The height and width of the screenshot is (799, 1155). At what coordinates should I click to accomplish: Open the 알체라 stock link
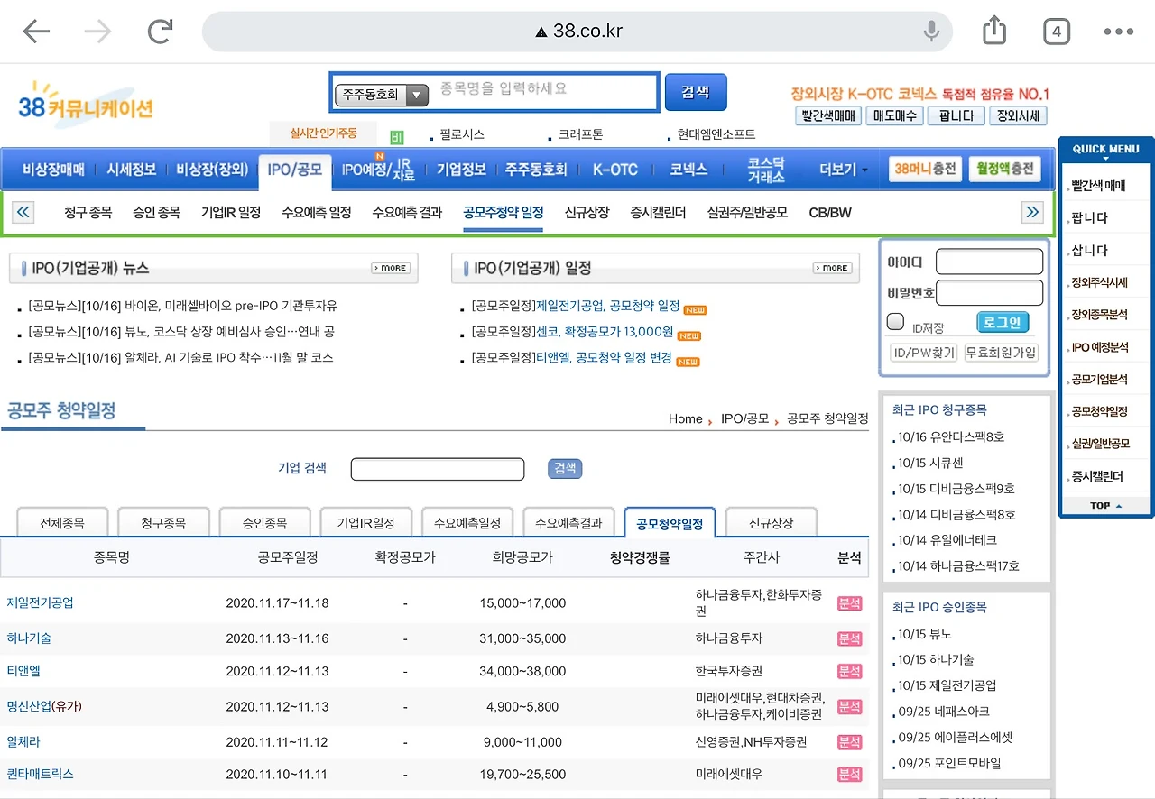(x=23, y=741)
